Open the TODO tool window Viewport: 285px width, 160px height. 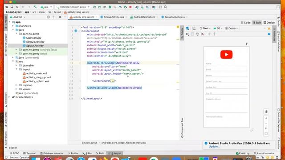pyautogui.click(x=15, y=153)
